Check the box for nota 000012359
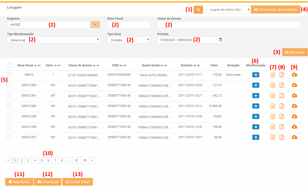This screenshot has width=308, height=188. (x=9, y=116)
